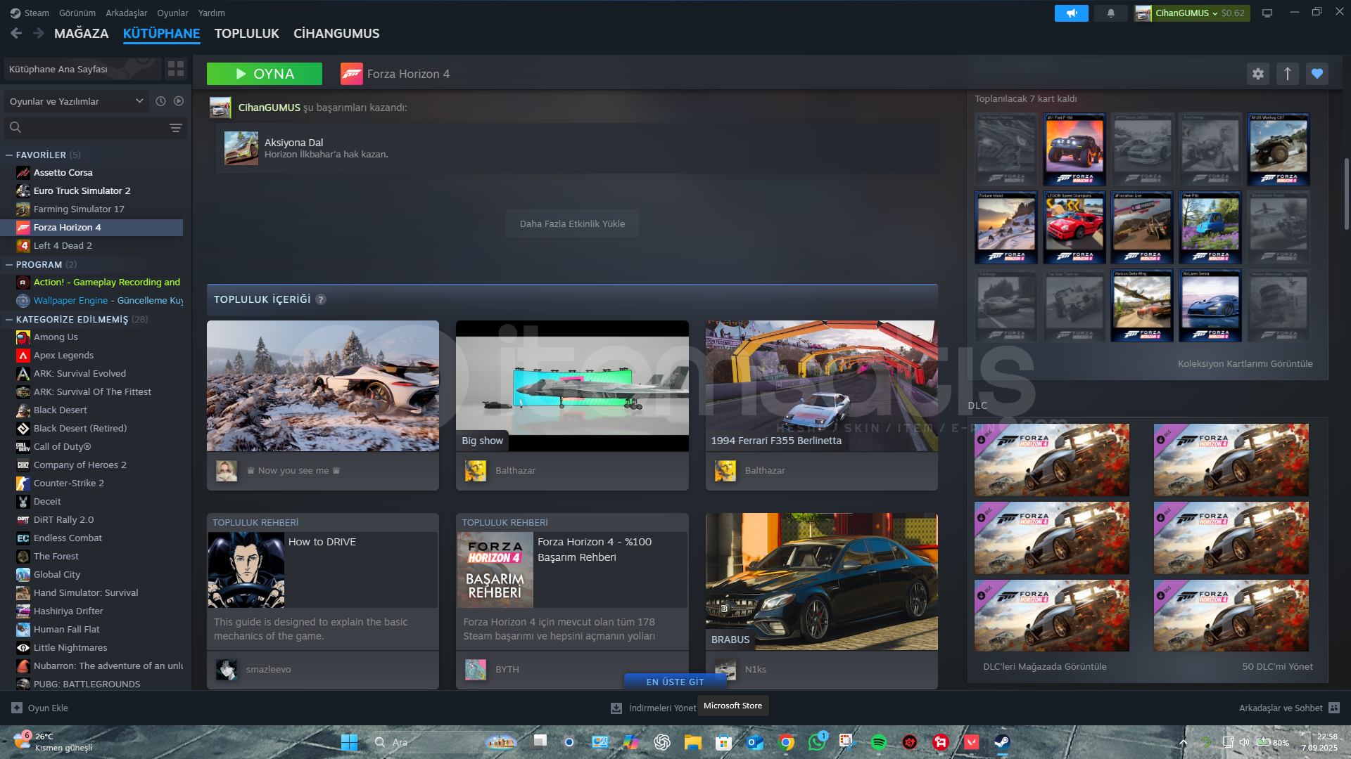Click the up arrow icon beside gear

1288,74
